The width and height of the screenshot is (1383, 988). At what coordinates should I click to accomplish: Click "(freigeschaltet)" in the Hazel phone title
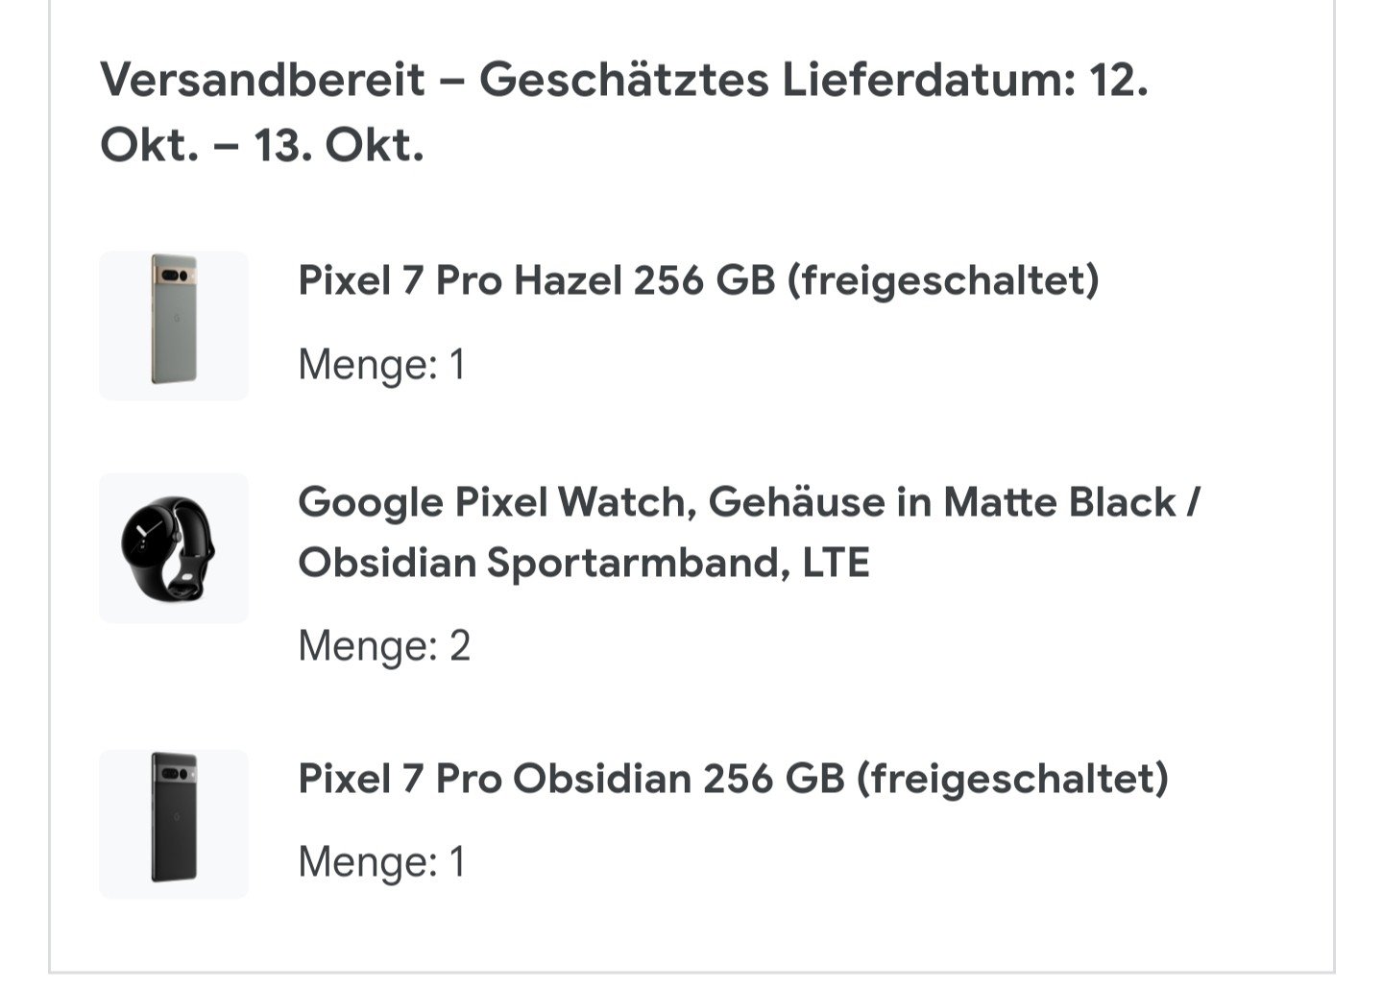943,280
